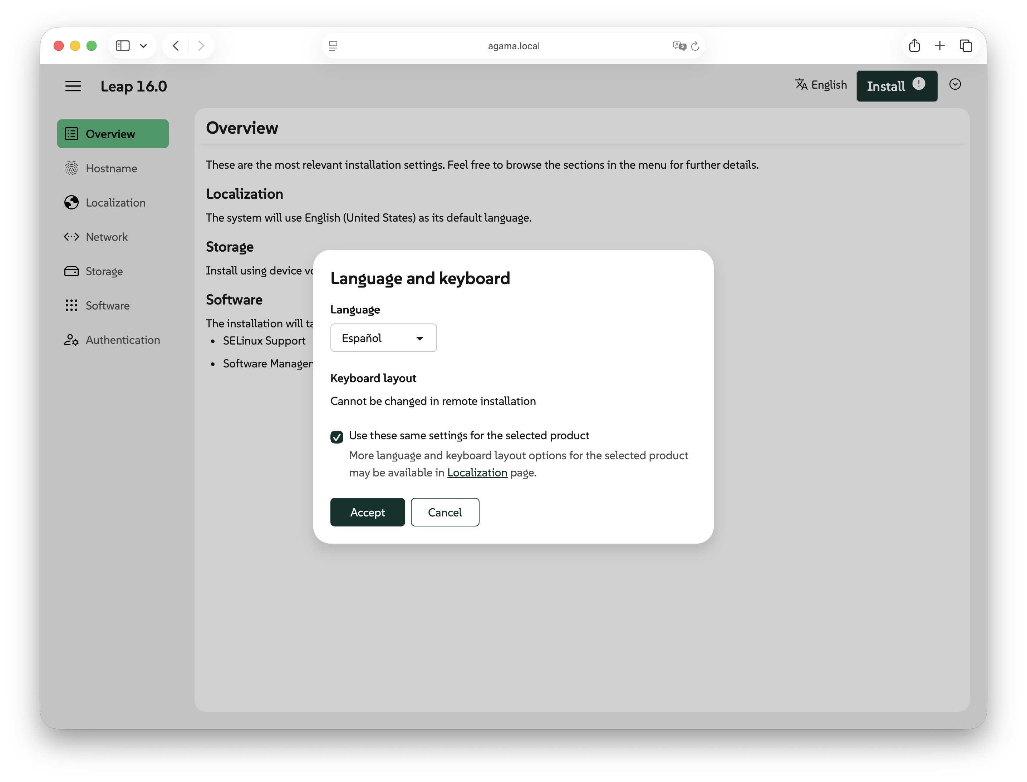
Task: Cancel the language dialog
Action: pyautogui.click(x=445, y=513)
